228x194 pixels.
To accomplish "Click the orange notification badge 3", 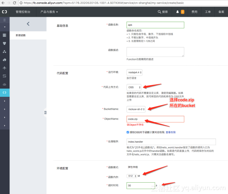I will [182, 12].
